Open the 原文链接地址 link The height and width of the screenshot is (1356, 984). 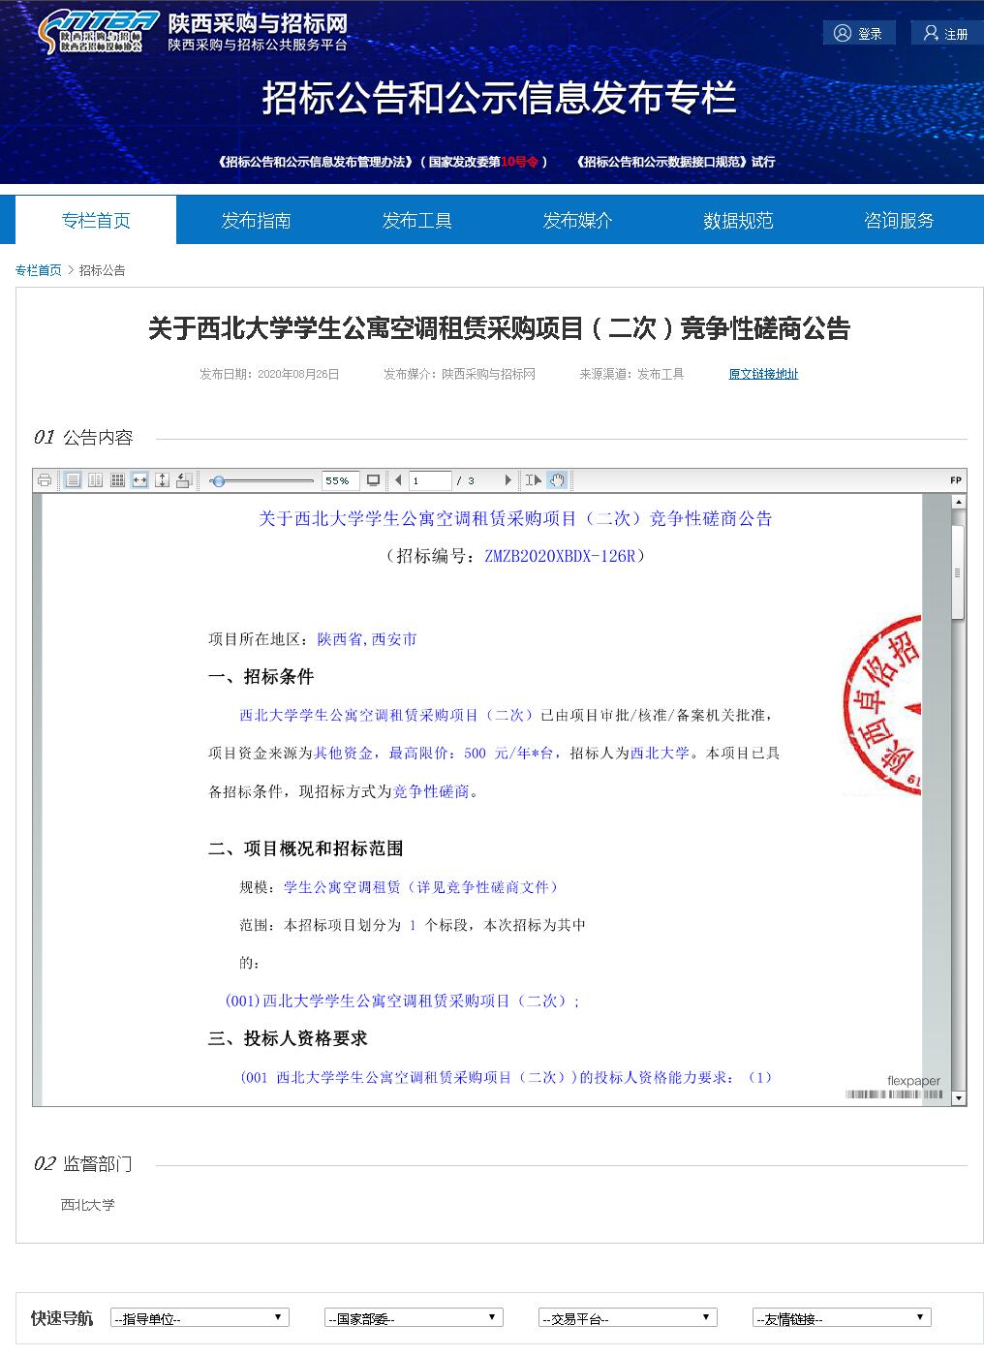click(x=763, y=374)
